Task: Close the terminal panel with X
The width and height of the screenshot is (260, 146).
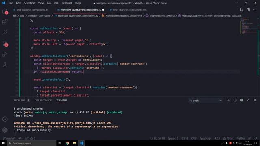Action: (x=255, y=100)
